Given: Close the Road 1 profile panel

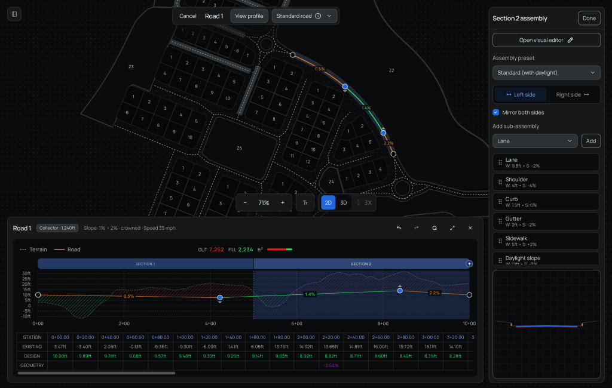Looking at the screenshot, I should pos(470,228).
